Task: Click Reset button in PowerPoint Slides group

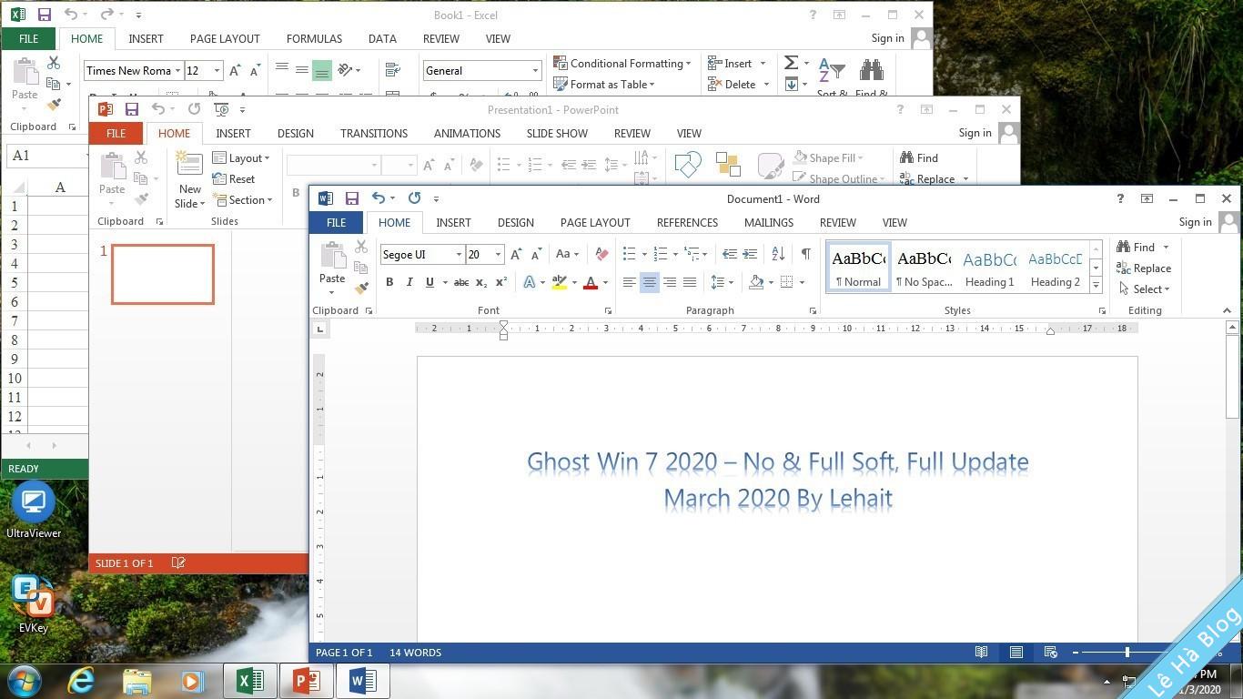Action: coord(234,179)
